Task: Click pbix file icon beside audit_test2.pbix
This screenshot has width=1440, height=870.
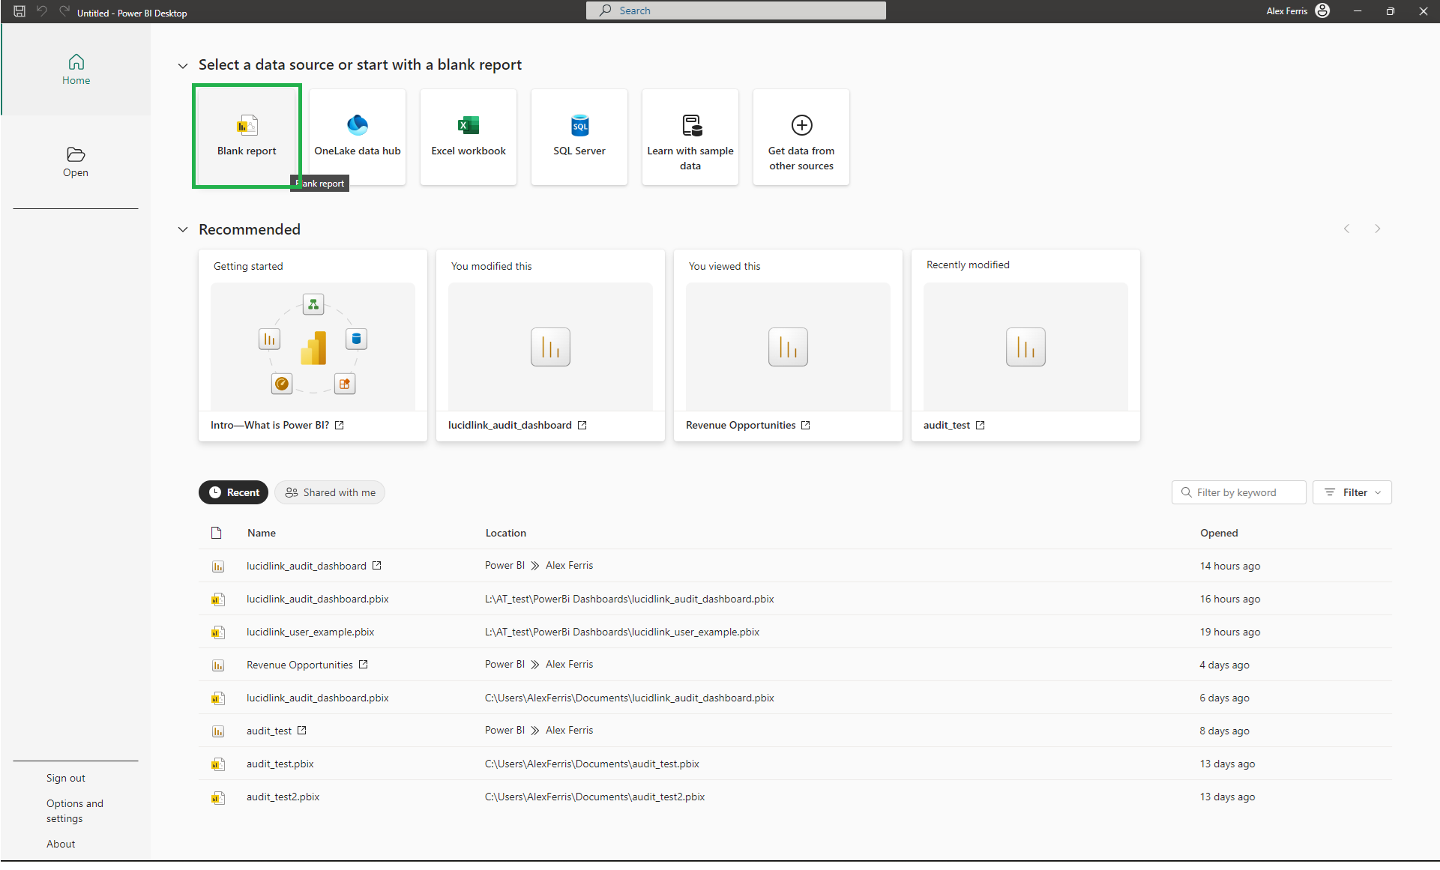Action: tap(218, 797)
